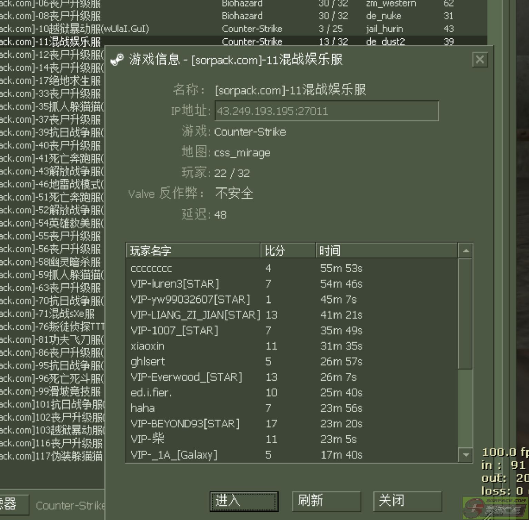Select player row ed.i.fier.
Image resolution: width=529 pixels, height=520 pixels.
point(292,393)
